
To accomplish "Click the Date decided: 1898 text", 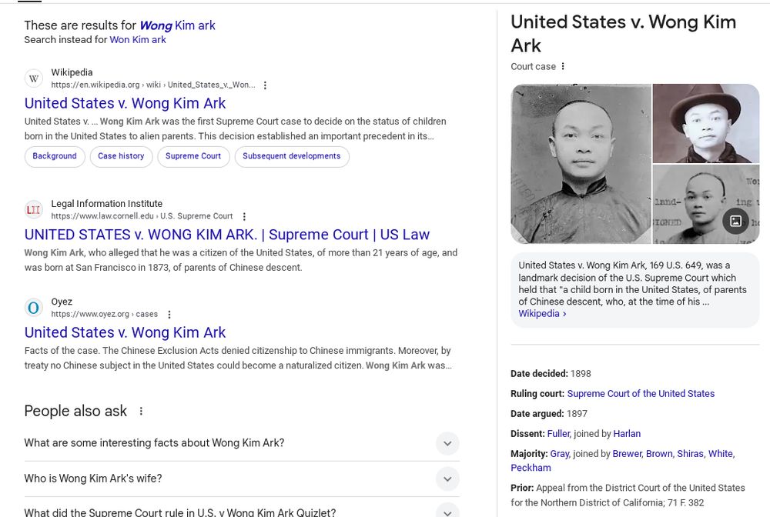I will (x=551, y=374).
